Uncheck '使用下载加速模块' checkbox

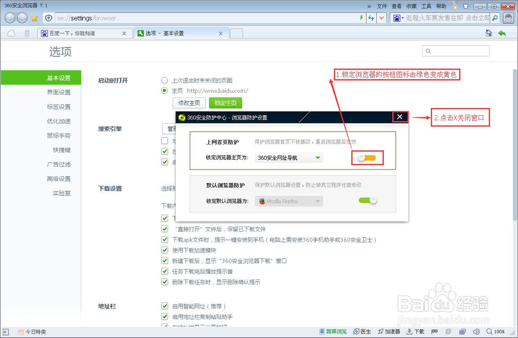pyautogui.click(x=165, y=250)
